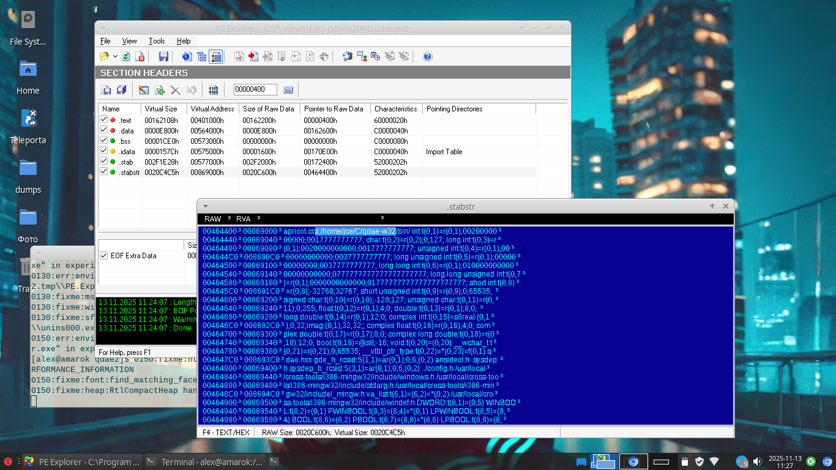Click the Virtual Address column header
The width and height of the screenshot is (836, 470).
[x=212, y=109]
